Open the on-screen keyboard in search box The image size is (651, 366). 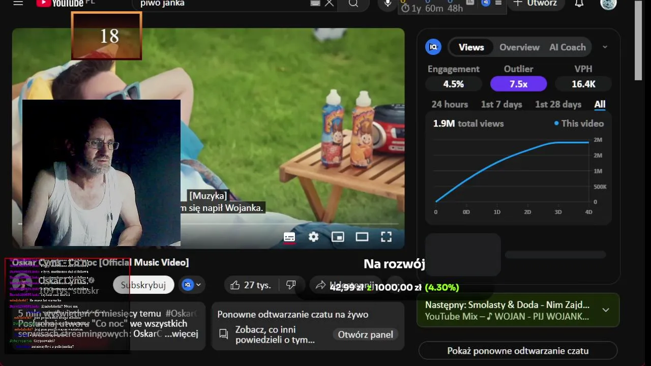pyautogui.click(x=315, y=3)
